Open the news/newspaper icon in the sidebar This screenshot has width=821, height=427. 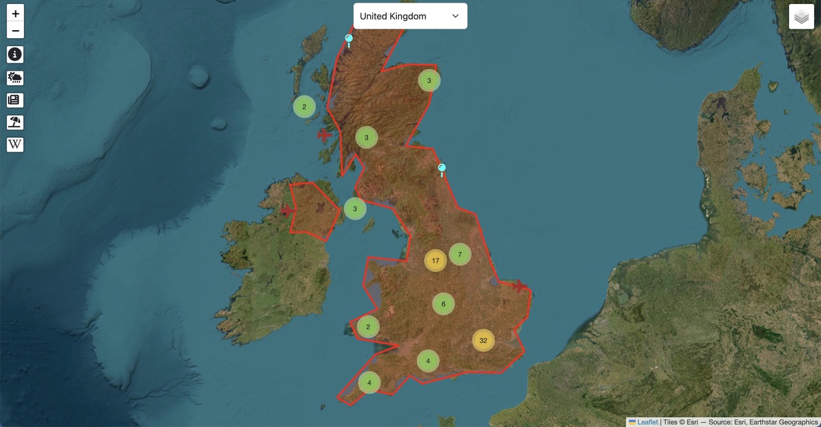tap(15, 100)
